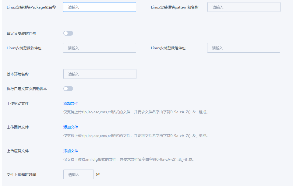
Task: Toggle the 自定义安装软件包 switch
Action: pos(68,33)
